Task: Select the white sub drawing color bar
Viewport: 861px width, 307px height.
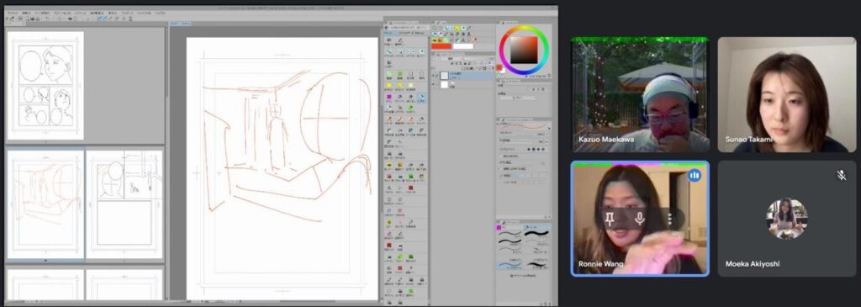Action: 463,46
